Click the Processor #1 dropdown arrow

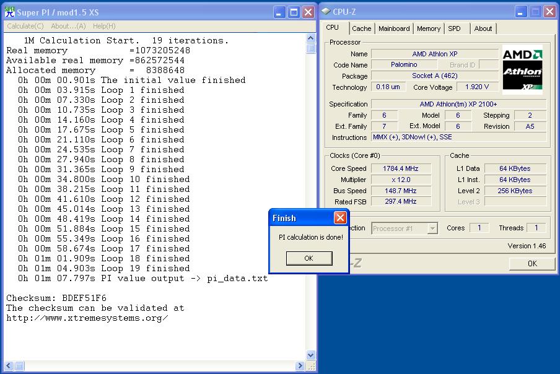pyautogui.click(x=432, y=228)
